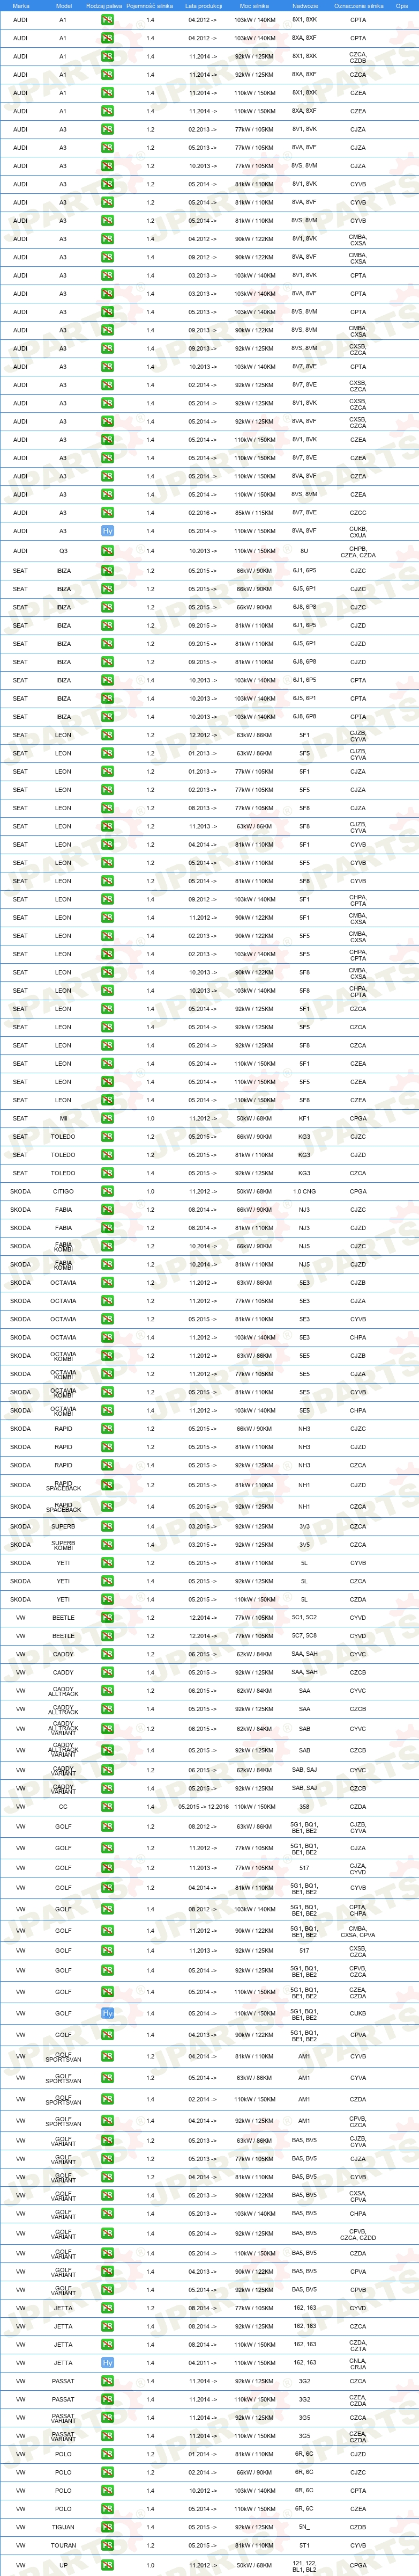The width and height of the screenshot is (419, 2576).
Task: Click the fuel icon in the Audi A1 CZCA, CZDB row
Action: click(x=108, y=57)
